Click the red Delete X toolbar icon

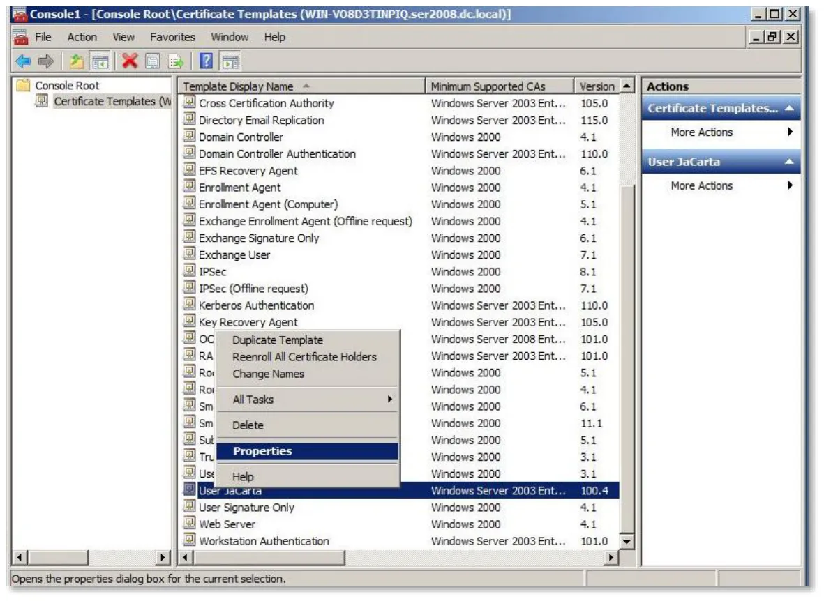point(130,61)
